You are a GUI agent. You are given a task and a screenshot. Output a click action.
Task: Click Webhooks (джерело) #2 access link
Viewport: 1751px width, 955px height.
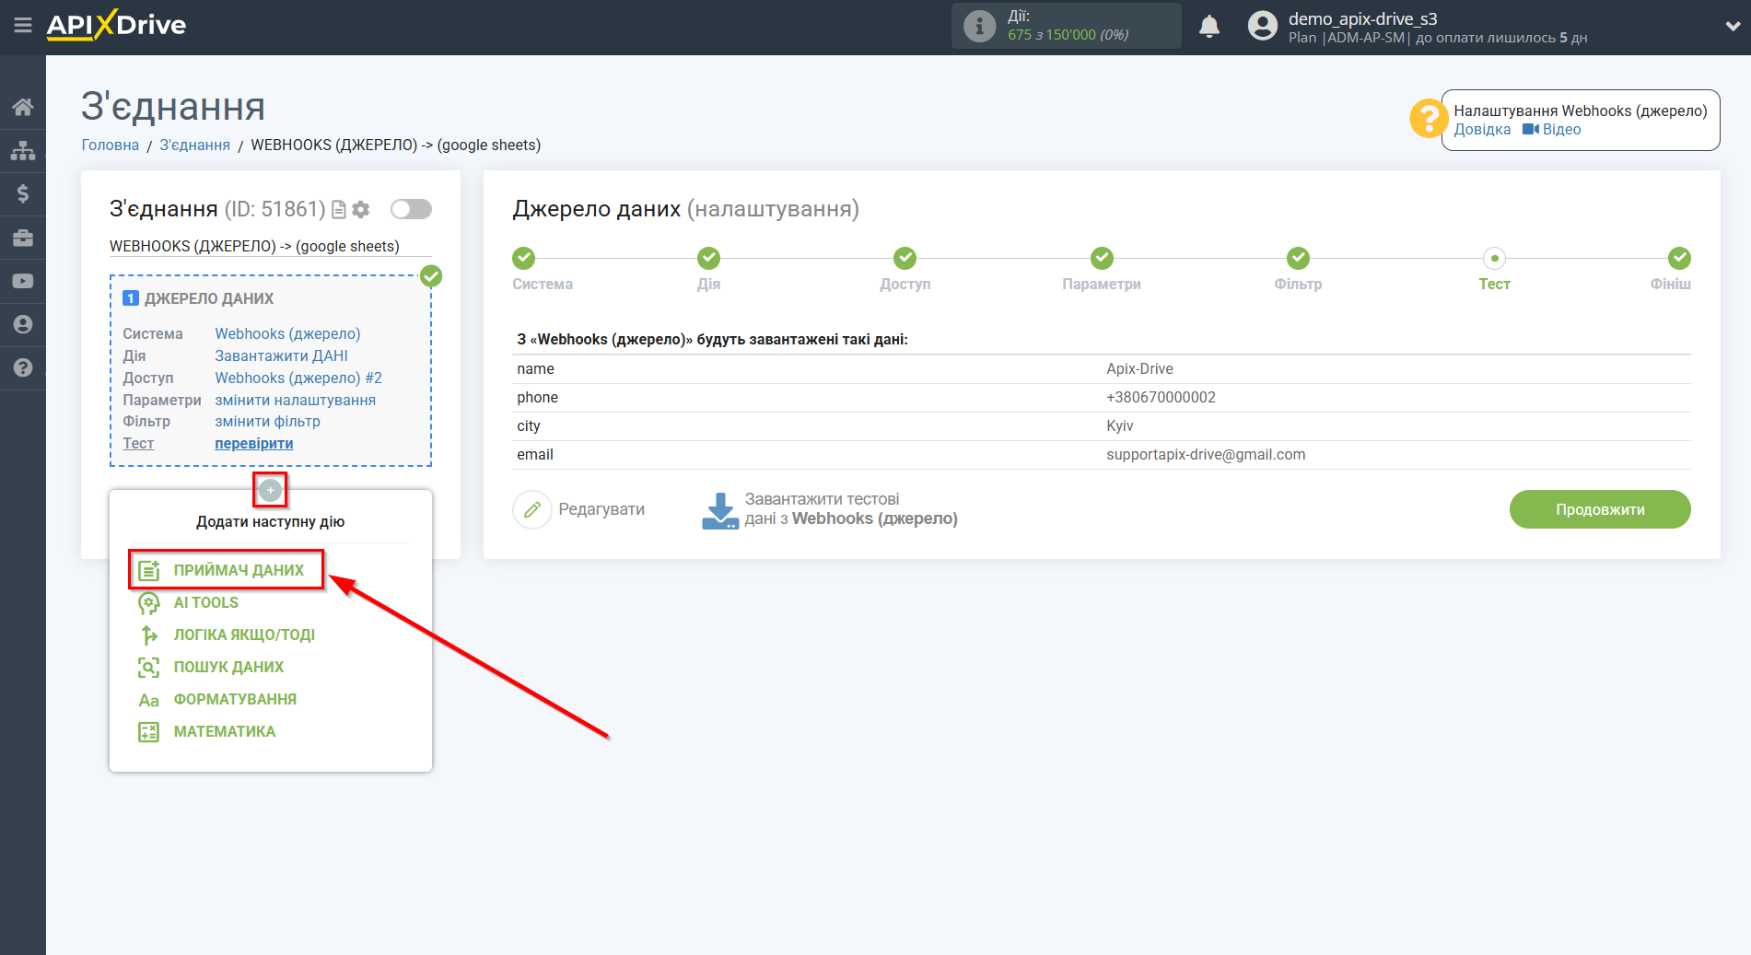(x=298, y=378)
